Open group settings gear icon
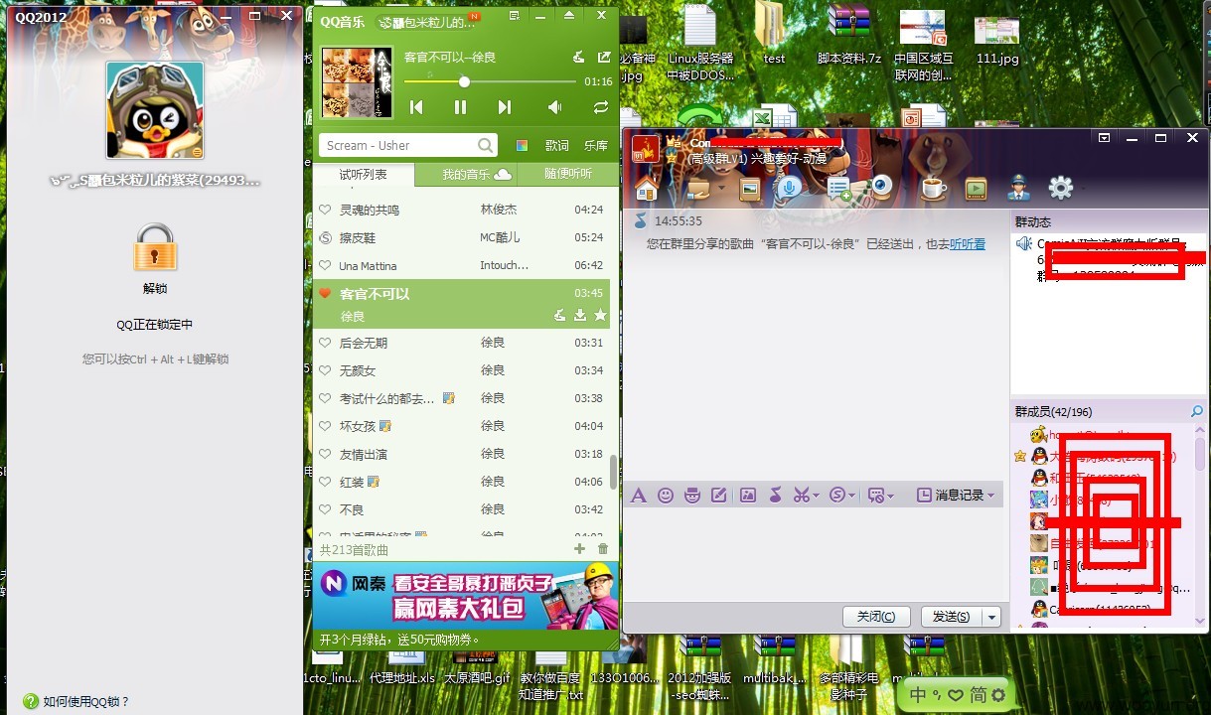The height and width of the screenshot is (715, 1211). [x=1061, y=188]
